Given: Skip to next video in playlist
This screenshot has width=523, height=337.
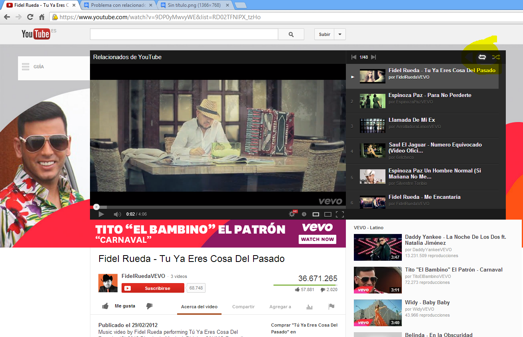Looking at the screenshot, I should 373,57.
